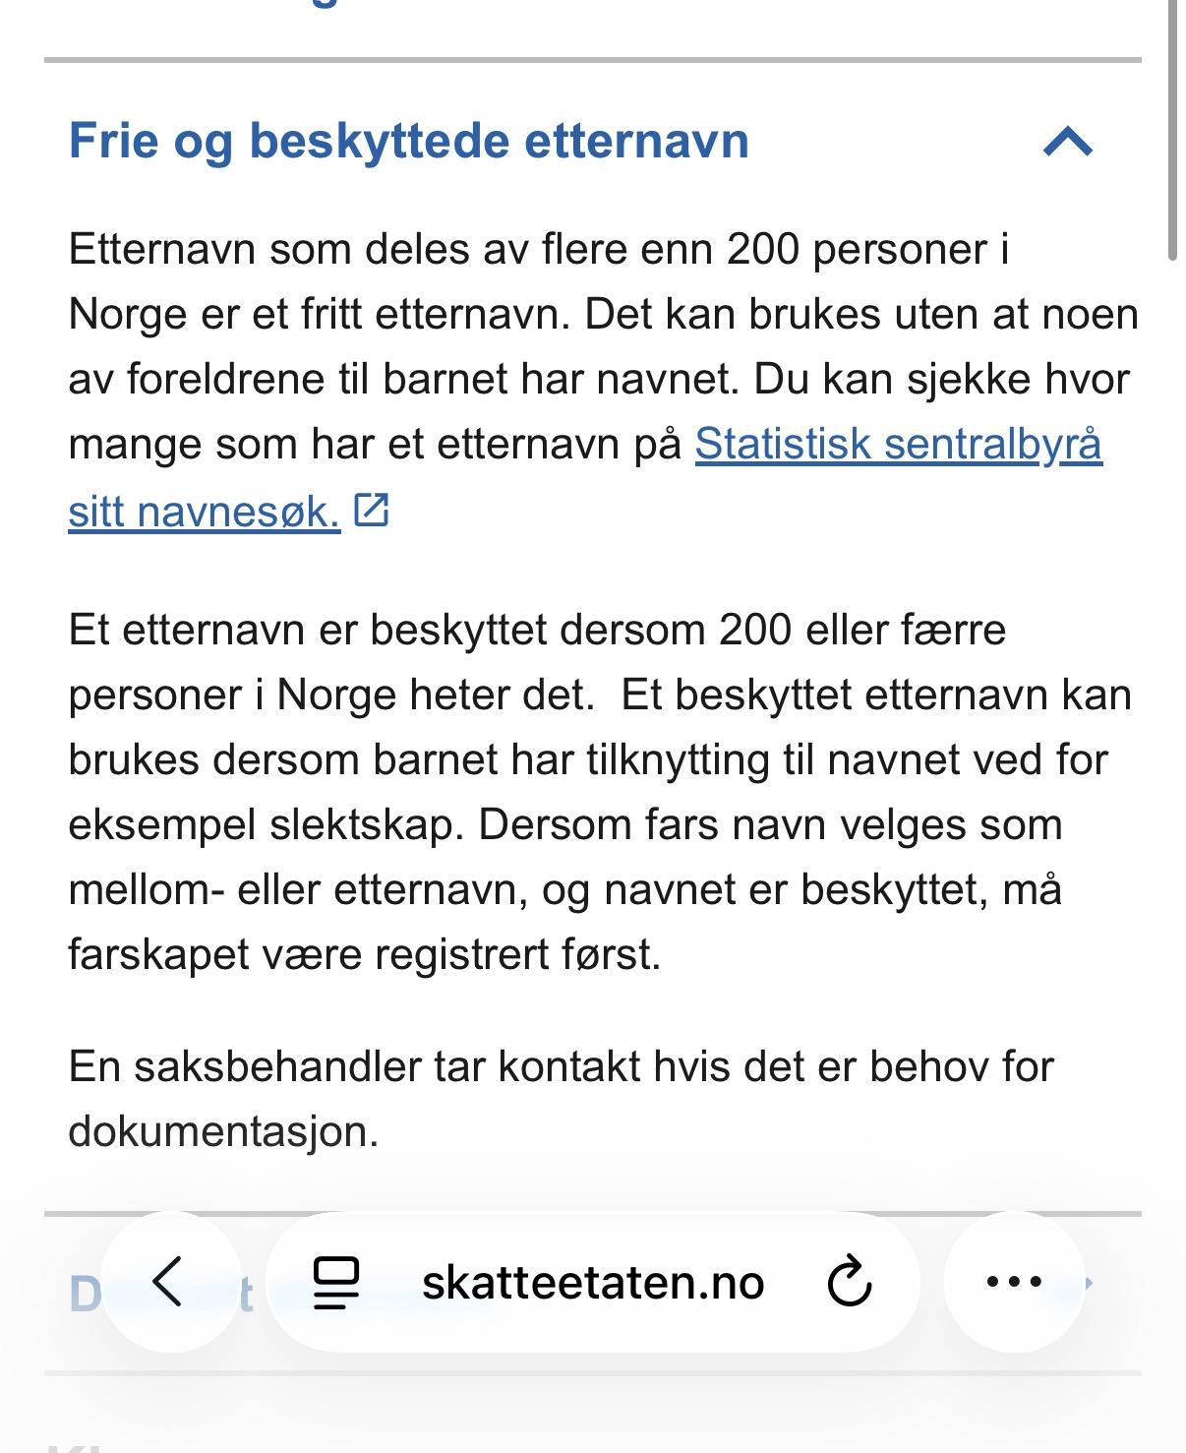The image size is (1186, 1453).
Task: Click the word 'dokumentasjon.' in the last paragraph
Action: [223, 1131]
